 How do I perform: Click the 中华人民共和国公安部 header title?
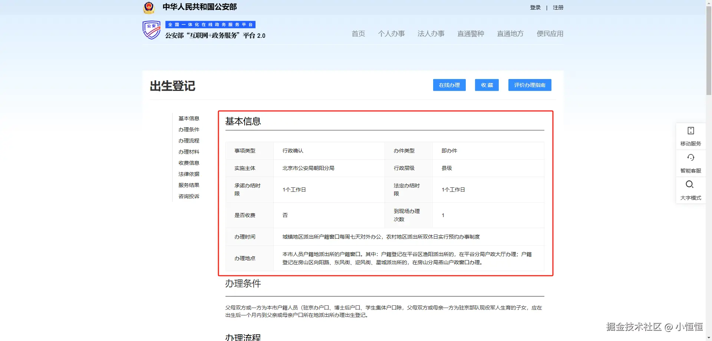(x=200, y=7)
